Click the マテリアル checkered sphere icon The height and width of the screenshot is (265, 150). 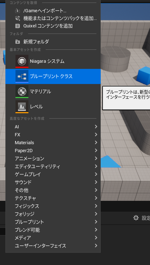[22, 92]
